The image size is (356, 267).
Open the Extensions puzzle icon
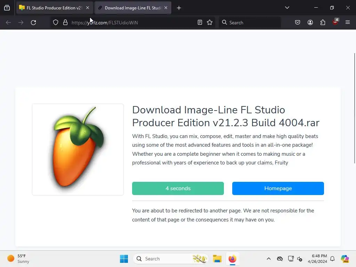click(x=323, y=23)
